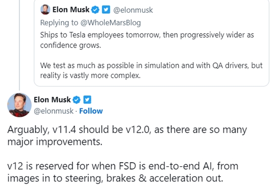The height and width of the screenshot is (187, 272).
Task: Click the 'reality is vastly more complex' line
Action: click(x=91, y=76)
